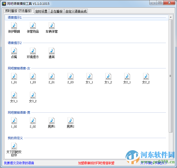Click the scrollbar up arrow
The image size is (177, 168).
tap(171, 17)
